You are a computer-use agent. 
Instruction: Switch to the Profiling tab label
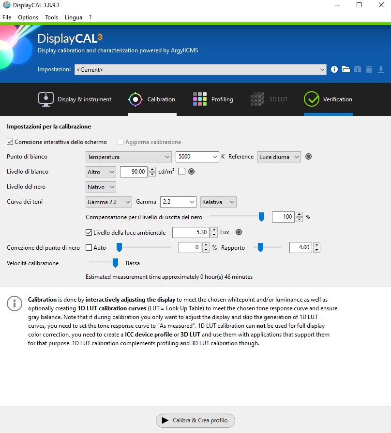pos(222,99)
